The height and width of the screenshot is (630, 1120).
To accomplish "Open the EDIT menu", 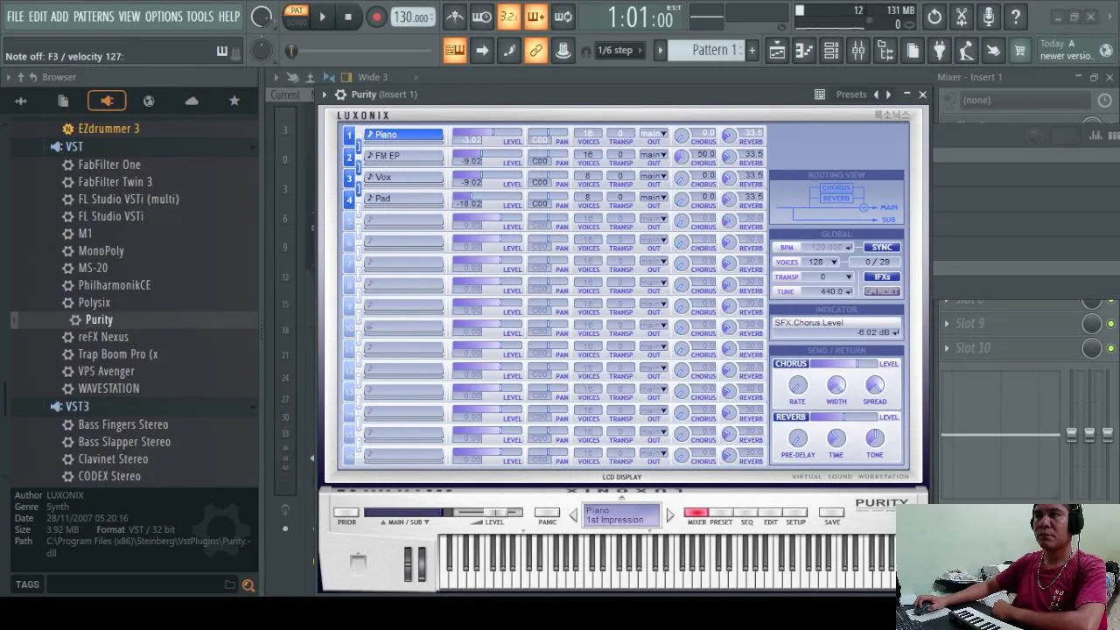I will (38, 17).
